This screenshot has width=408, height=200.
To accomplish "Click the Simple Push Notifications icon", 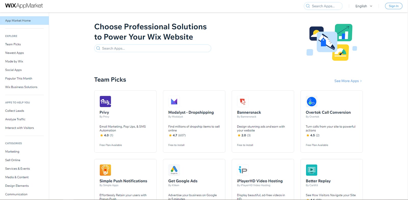I will (x=105, y=170).
